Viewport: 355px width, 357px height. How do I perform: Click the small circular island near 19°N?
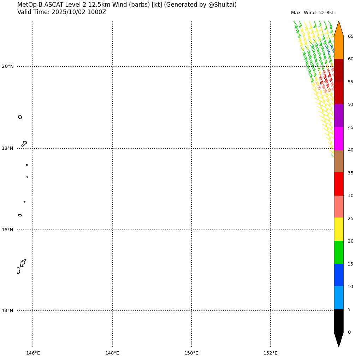coord(20,117)
